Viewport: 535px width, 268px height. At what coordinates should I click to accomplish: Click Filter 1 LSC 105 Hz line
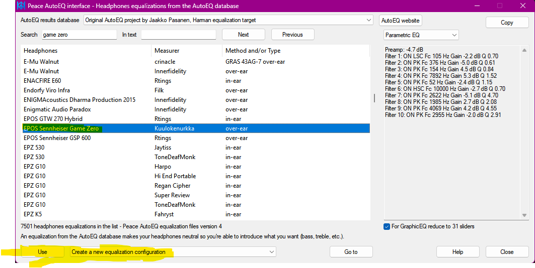441,56
